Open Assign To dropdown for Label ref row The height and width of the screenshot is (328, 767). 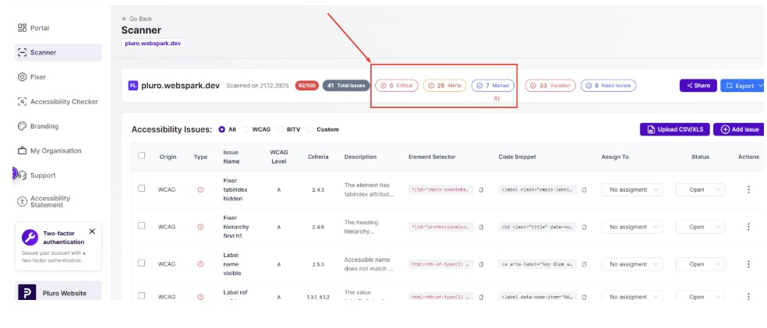point(632,297)
